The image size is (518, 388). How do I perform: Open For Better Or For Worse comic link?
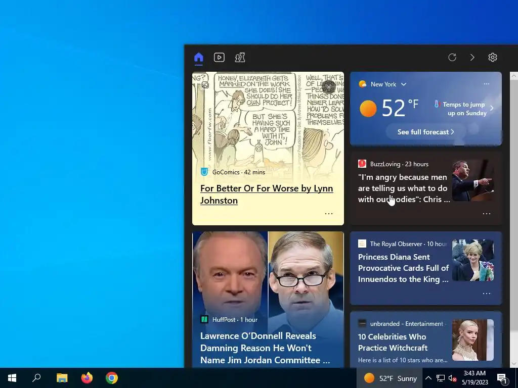(267, 195)
